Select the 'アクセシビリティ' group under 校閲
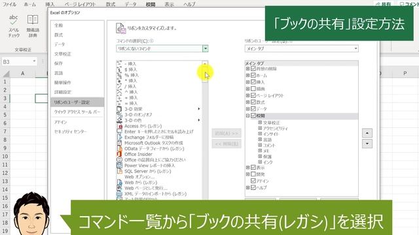Screen dimensions: 419x235 pyautogui.click(x=276, y=129)
